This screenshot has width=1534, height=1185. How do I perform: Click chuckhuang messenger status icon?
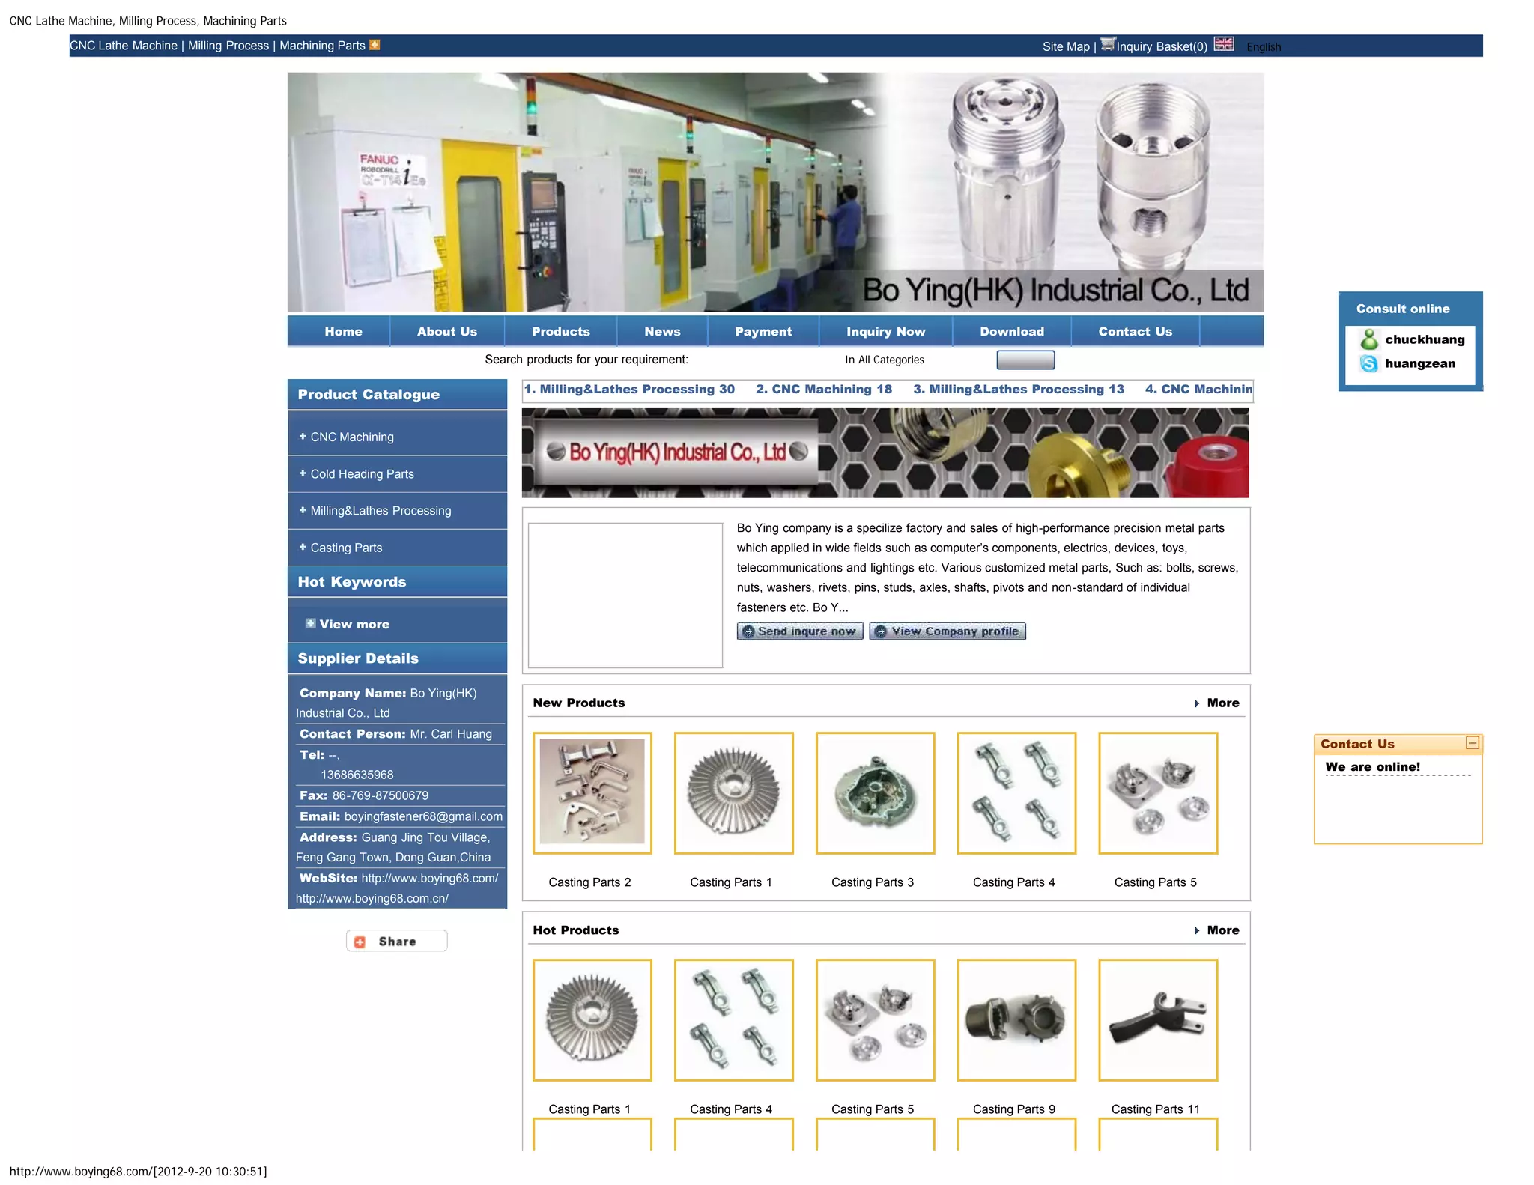pyautogui.click(x=1369, y=339)
